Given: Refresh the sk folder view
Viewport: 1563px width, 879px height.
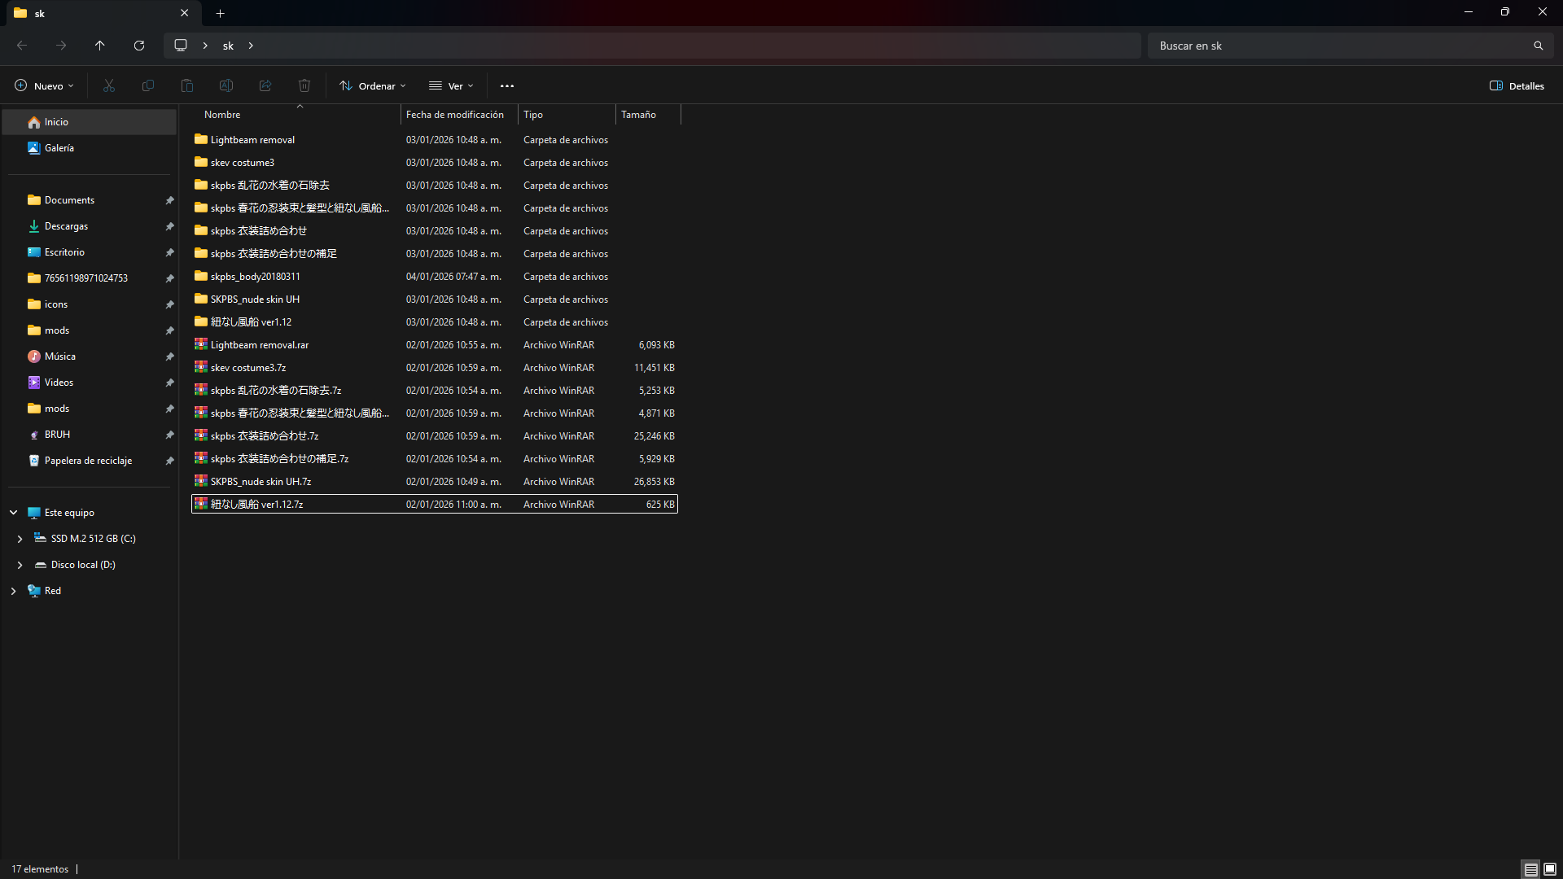Looking at the screenshot, I should tap(139, 46).
